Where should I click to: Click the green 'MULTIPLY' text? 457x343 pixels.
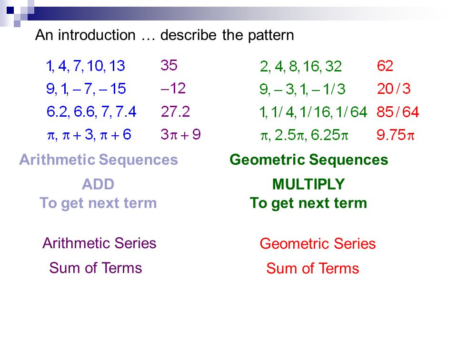point(308,184)
